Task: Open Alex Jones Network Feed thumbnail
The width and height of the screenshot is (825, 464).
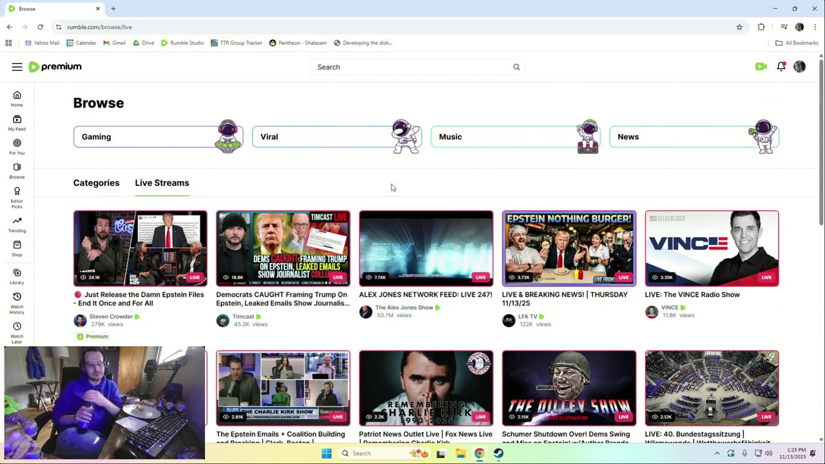Action: click(426, 248)
